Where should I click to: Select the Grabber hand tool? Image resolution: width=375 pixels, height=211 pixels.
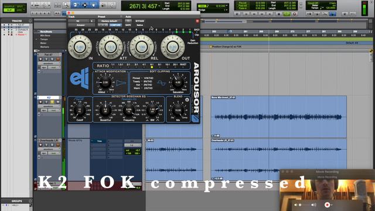point(94,5)
